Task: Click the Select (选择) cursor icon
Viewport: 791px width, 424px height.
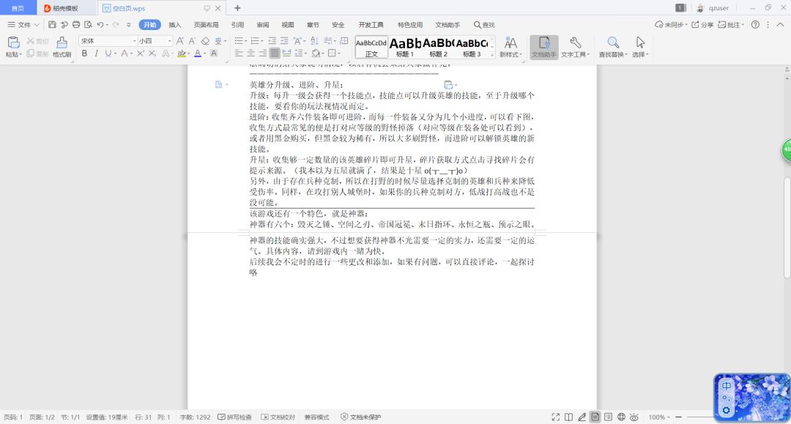Action: (640, 43)
